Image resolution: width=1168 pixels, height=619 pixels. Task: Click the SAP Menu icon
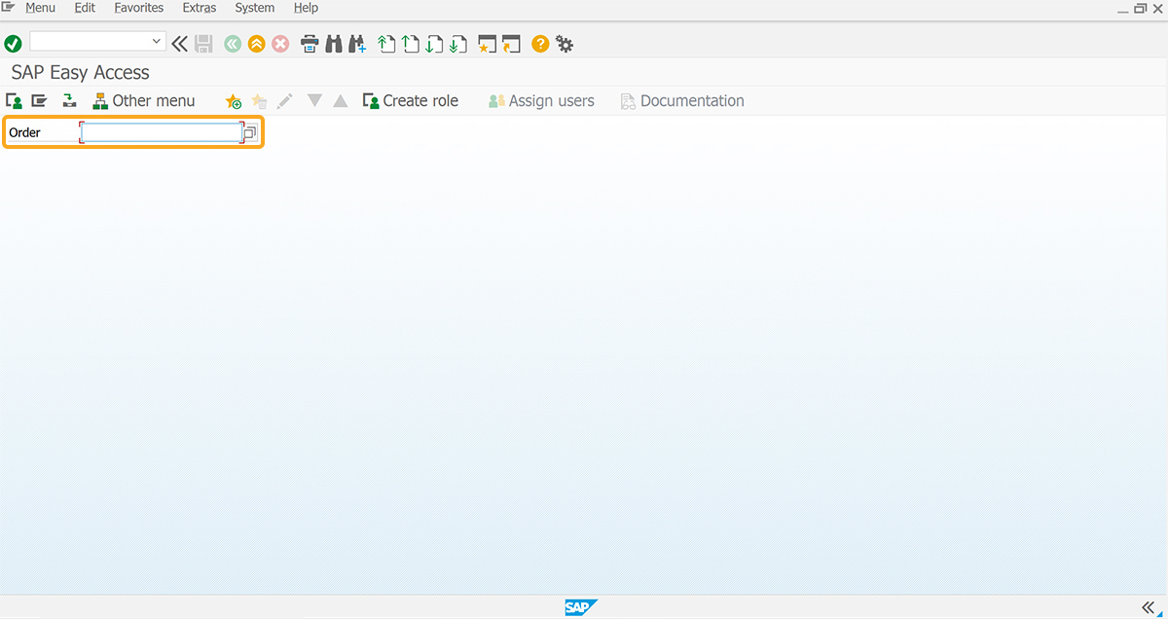(x=39, y=100)
